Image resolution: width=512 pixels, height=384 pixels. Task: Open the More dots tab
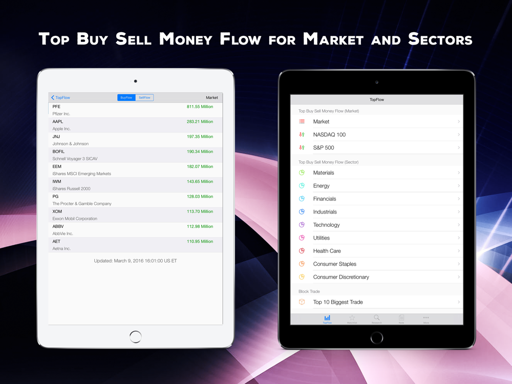pyautogui.click(x=426, y=319)
